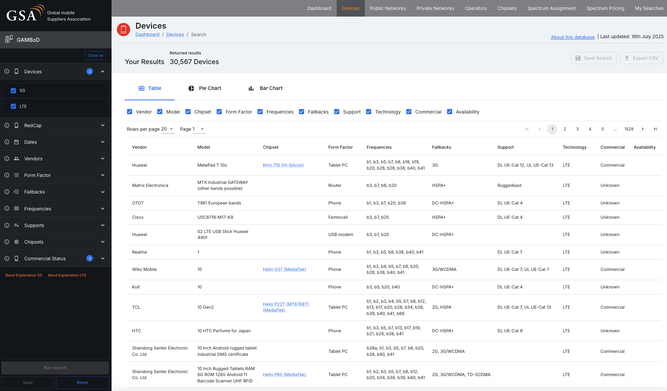Click the info icon beside Fallbacks filter
The image size is (667, 391).
point(7,192)
